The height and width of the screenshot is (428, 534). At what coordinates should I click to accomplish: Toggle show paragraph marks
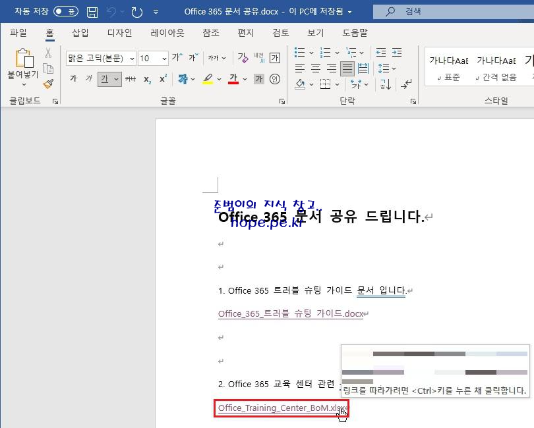pos(407,84)
